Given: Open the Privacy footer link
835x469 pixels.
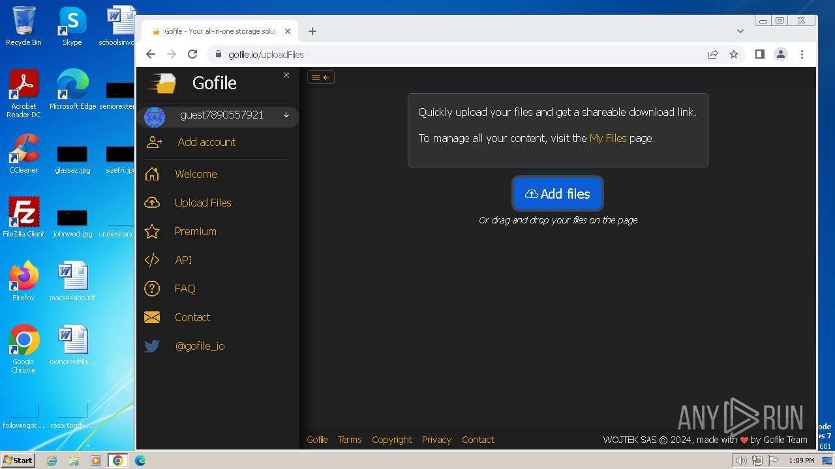Looking at the screenshot, I should coord(436,440).
